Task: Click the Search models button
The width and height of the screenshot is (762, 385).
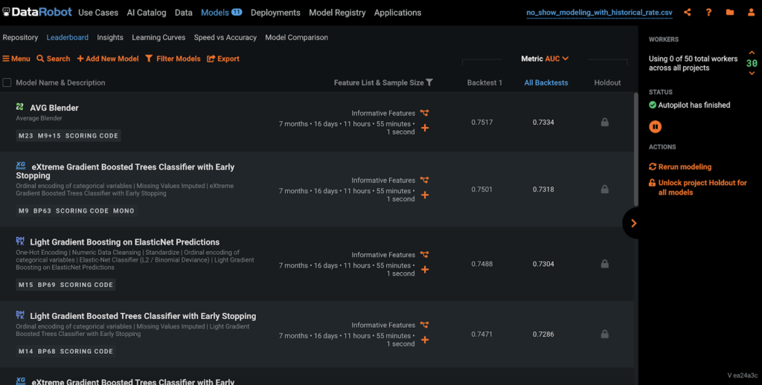Action: click(54, 59)
